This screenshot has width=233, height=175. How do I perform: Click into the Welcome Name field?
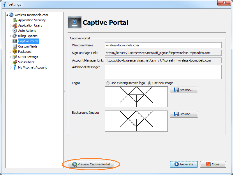tap(163, 45)
